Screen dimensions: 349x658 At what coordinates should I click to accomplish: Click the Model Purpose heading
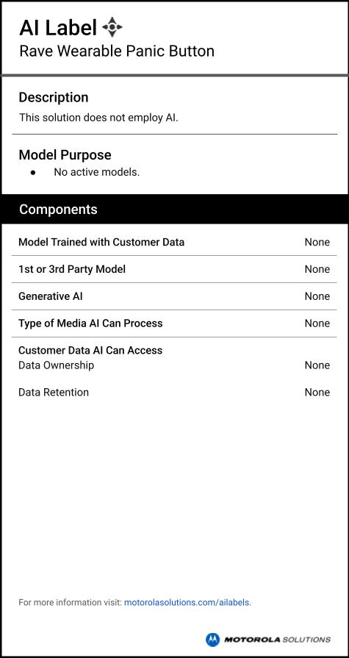click(x=65, y=155)
